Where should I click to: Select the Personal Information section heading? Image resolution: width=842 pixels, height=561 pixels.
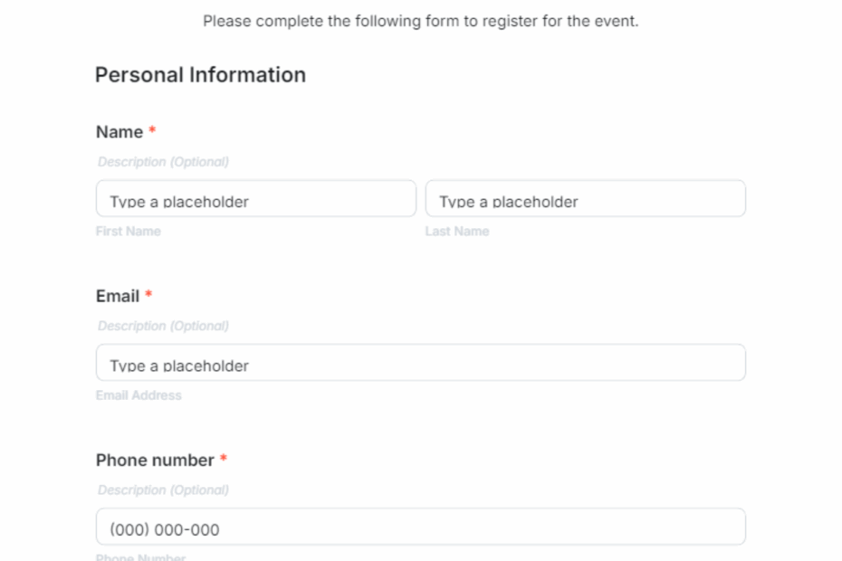(x=200, y=75)
